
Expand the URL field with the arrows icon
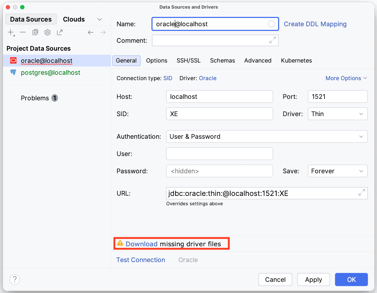(x=362, y=193)
